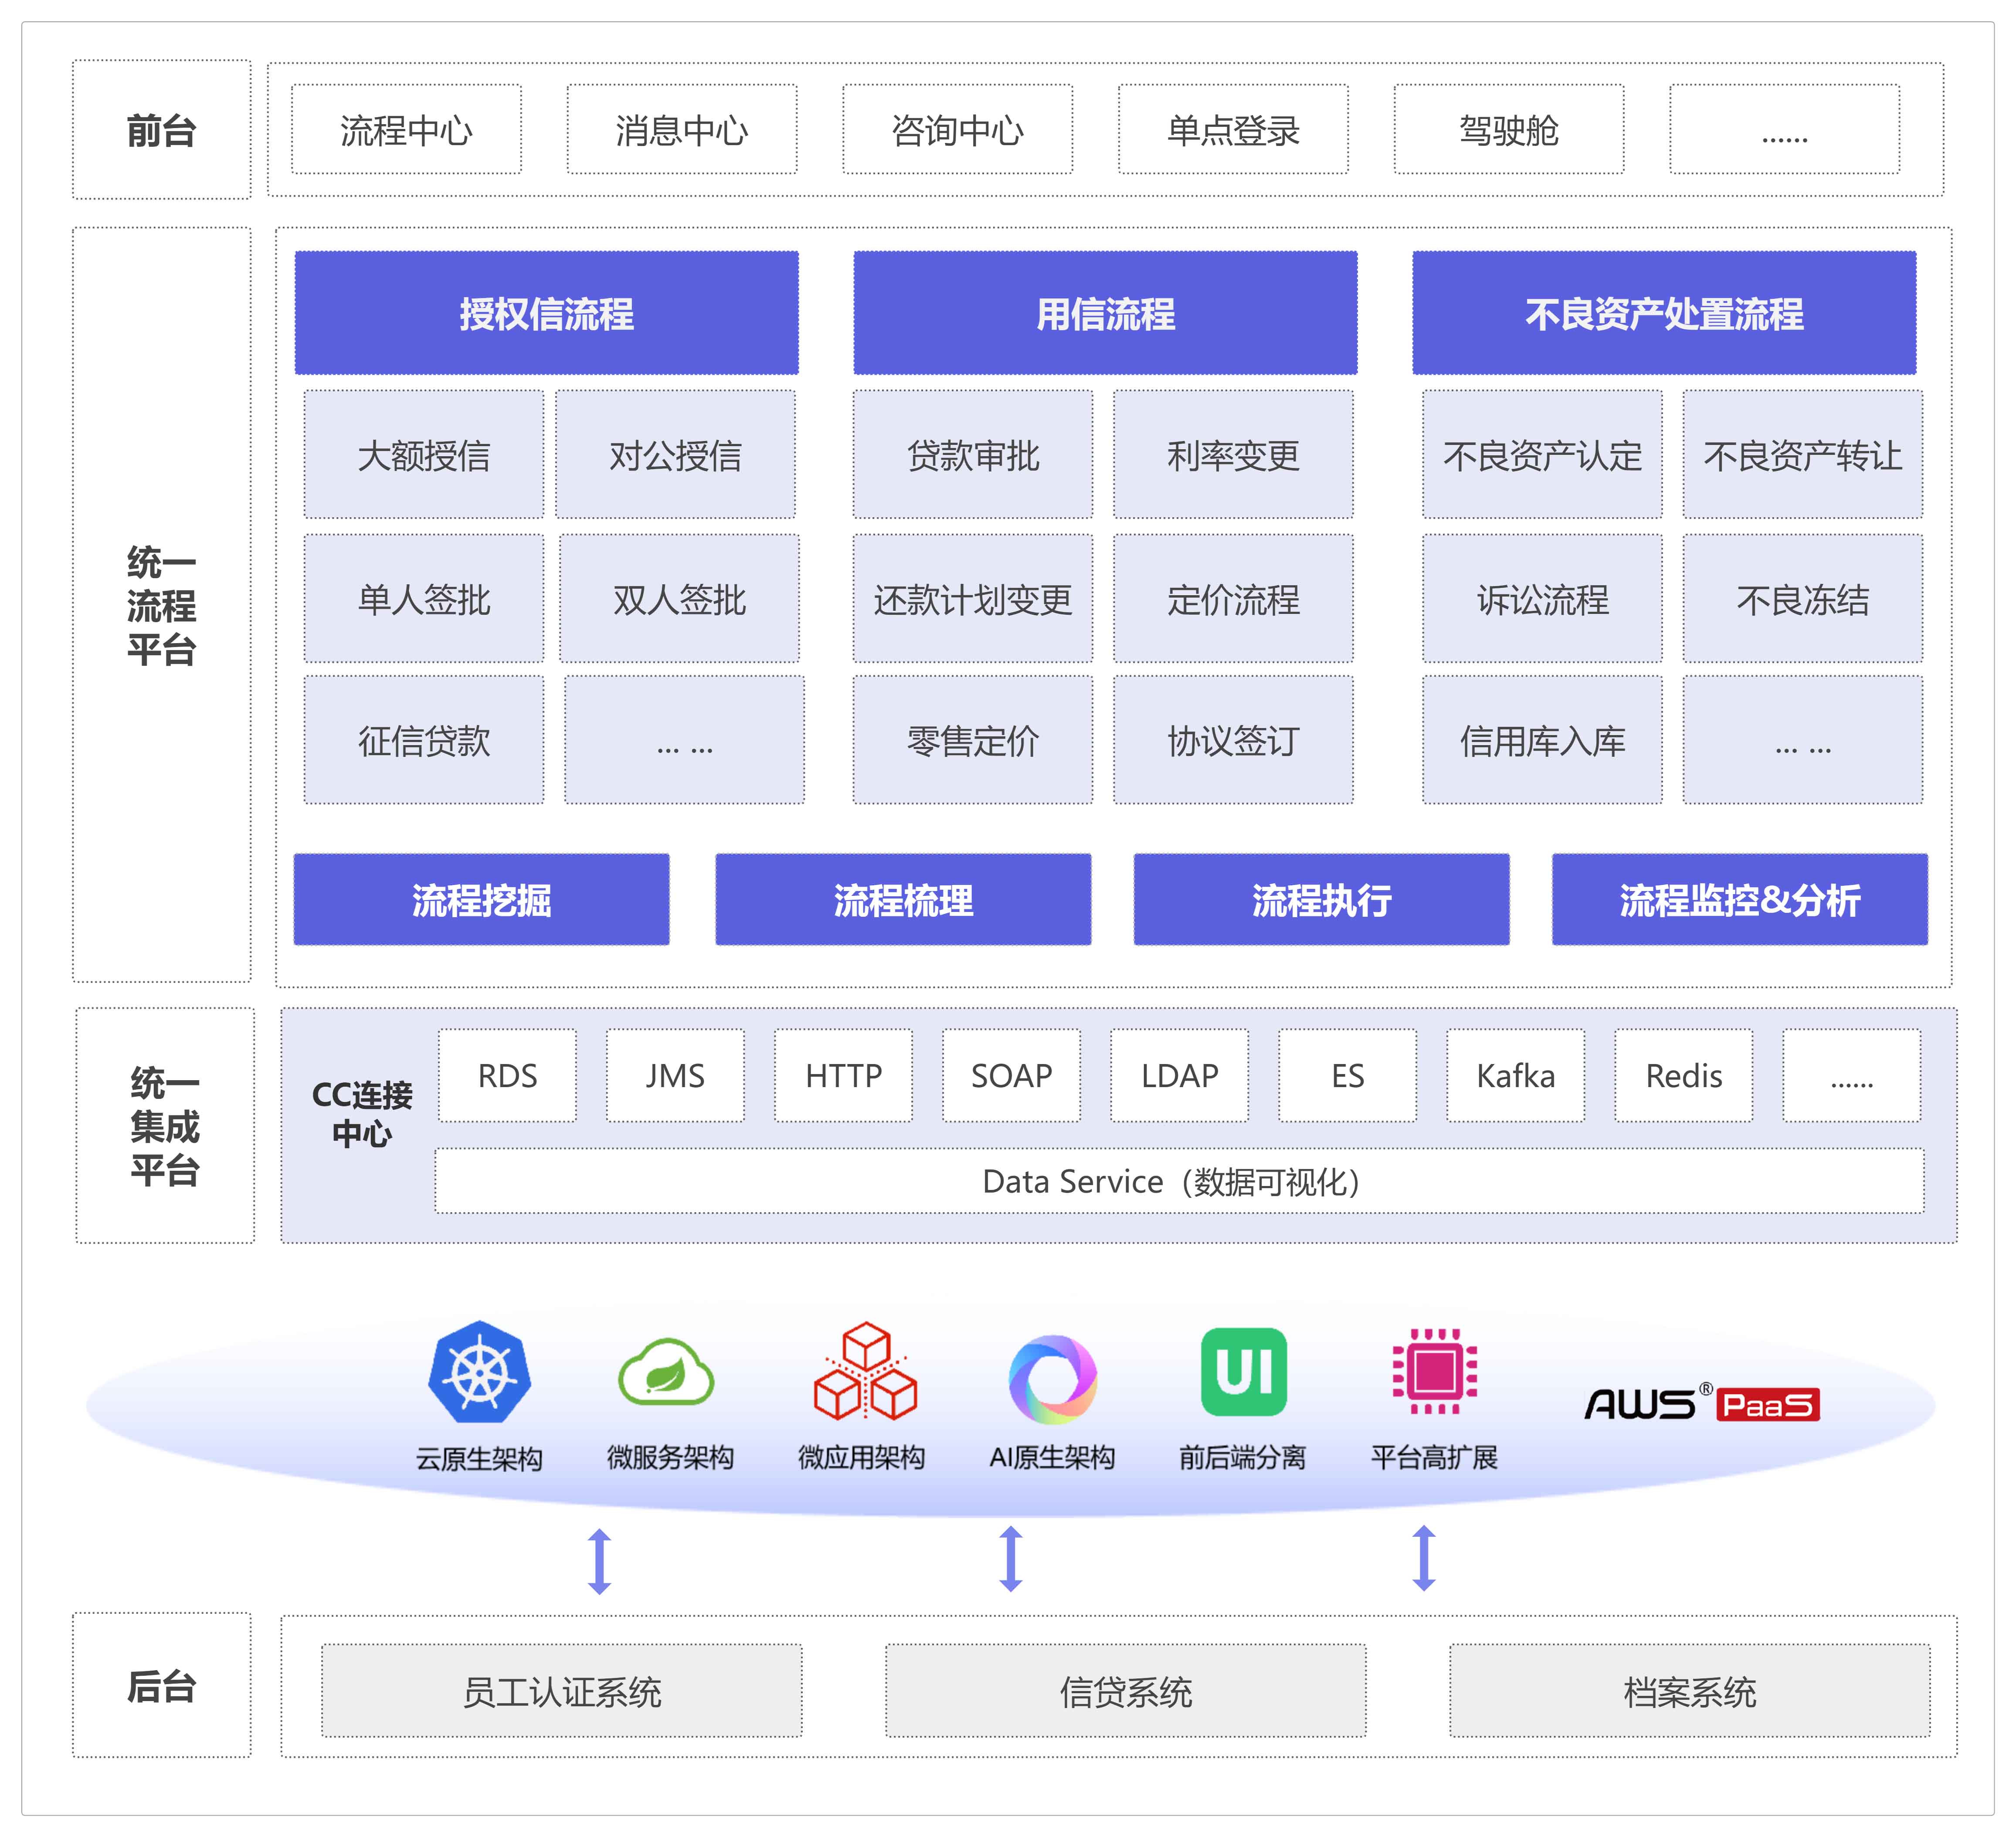Image resolution: width=2016 pixels, height=1837 pixels.
Task: Select the 流程中心 box
Action: [x=406, y=130]
